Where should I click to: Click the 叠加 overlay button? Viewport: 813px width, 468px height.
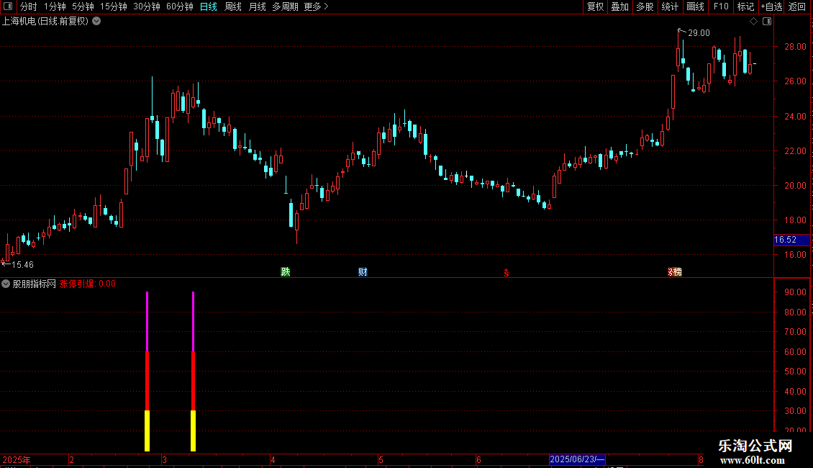[x=619, y=6]
